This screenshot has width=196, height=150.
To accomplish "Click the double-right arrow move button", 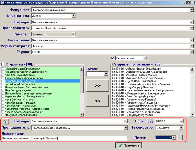I will click(98, 85).
